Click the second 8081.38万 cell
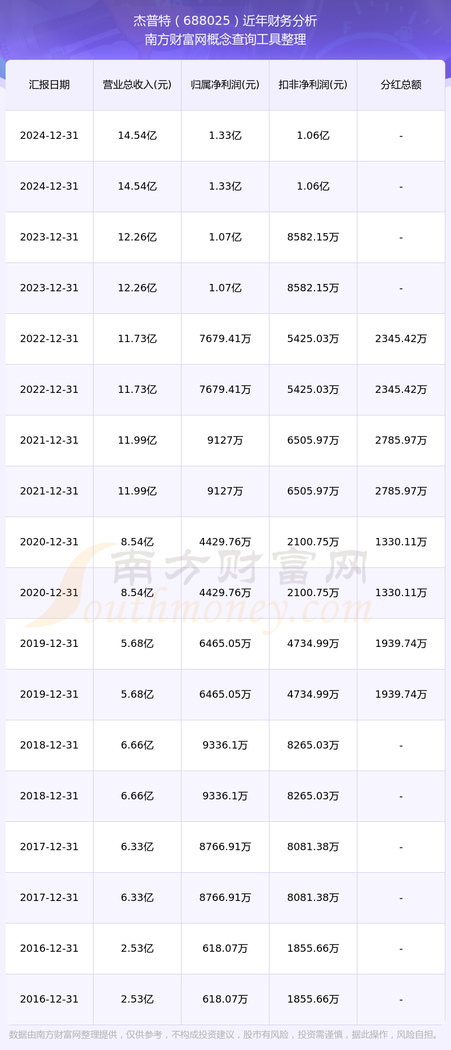Screen dimensions: 451x1050 point(313,898)
